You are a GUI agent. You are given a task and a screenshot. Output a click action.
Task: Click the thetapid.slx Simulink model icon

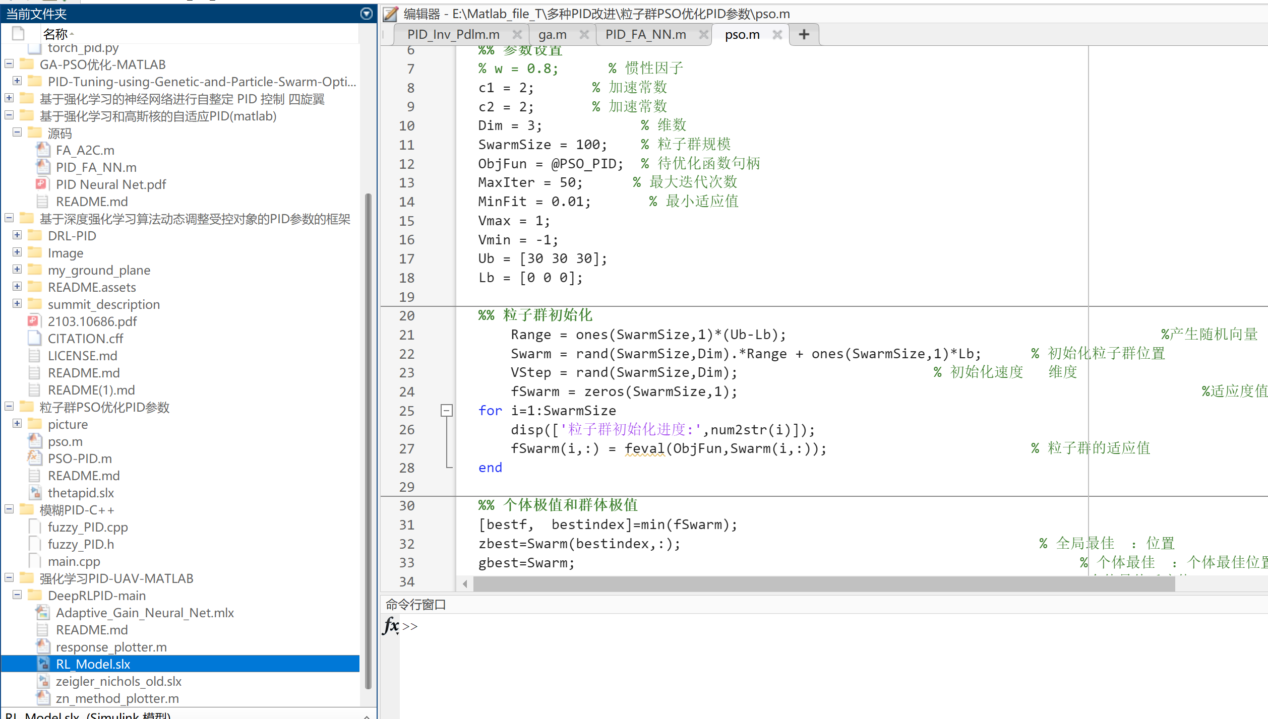[x=35, y=492]
